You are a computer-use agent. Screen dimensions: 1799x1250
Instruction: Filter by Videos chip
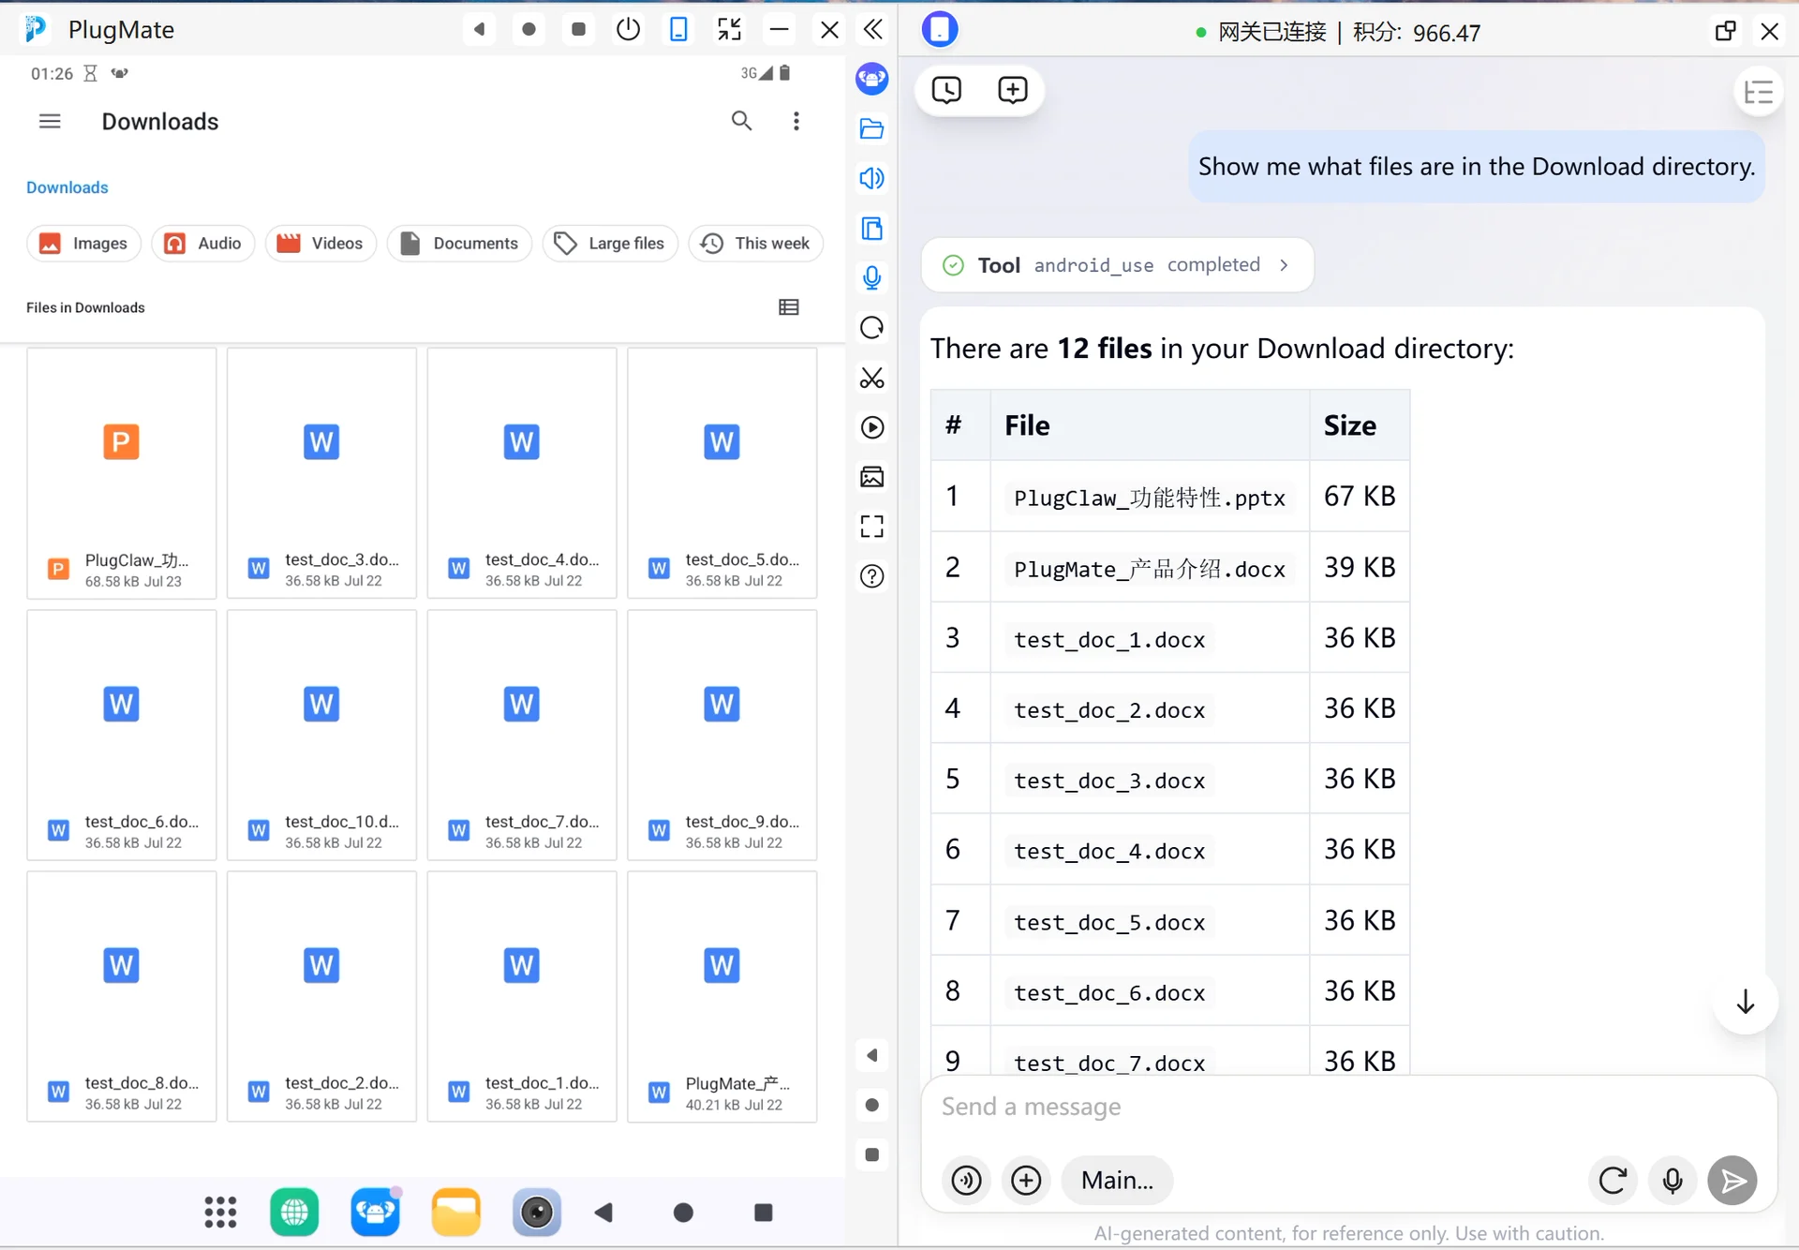pyautogui.click(x=321, y=244)
